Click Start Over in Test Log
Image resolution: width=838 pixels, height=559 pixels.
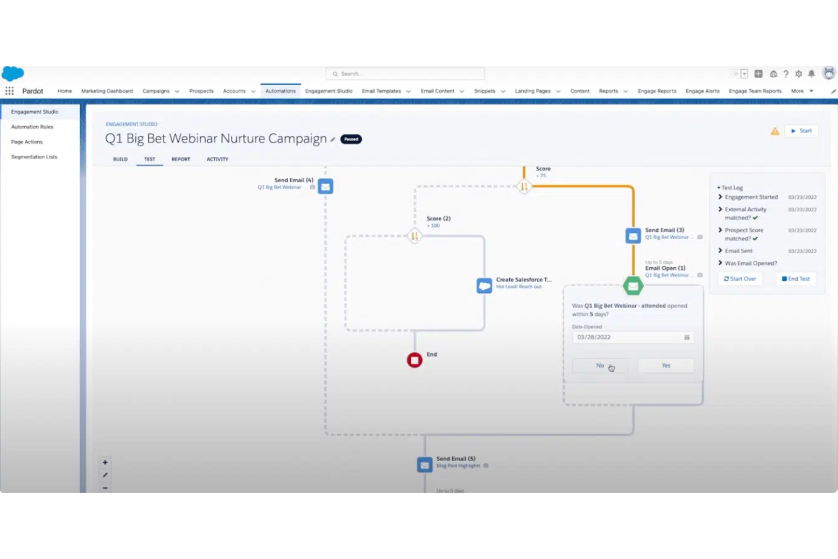(x=740, y=279)
